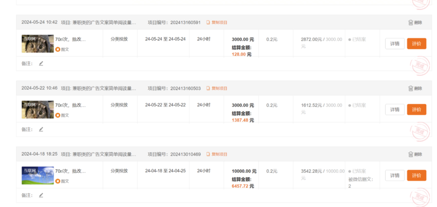Open project title link dated 2024-05-22 10:46
Image resolution: width=437 pixels, height=207 pixels.
click(x=105, y=88)
